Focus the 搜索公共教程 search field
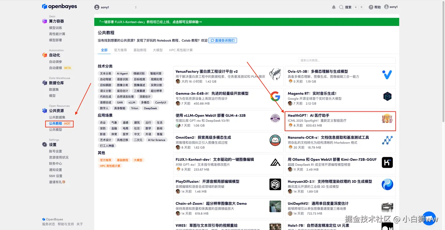 point(347,60)
